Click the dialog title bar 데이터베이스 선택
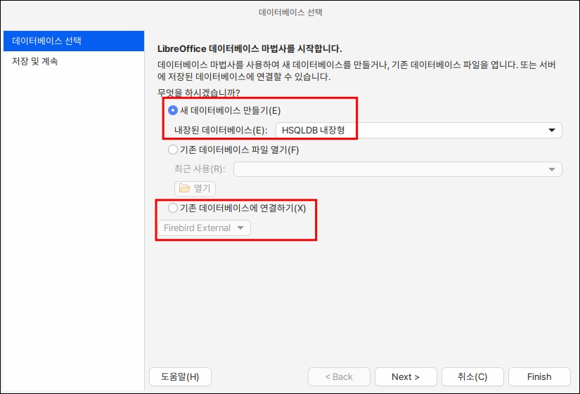The width and height of the screenshot is (580, 394). 290,12
